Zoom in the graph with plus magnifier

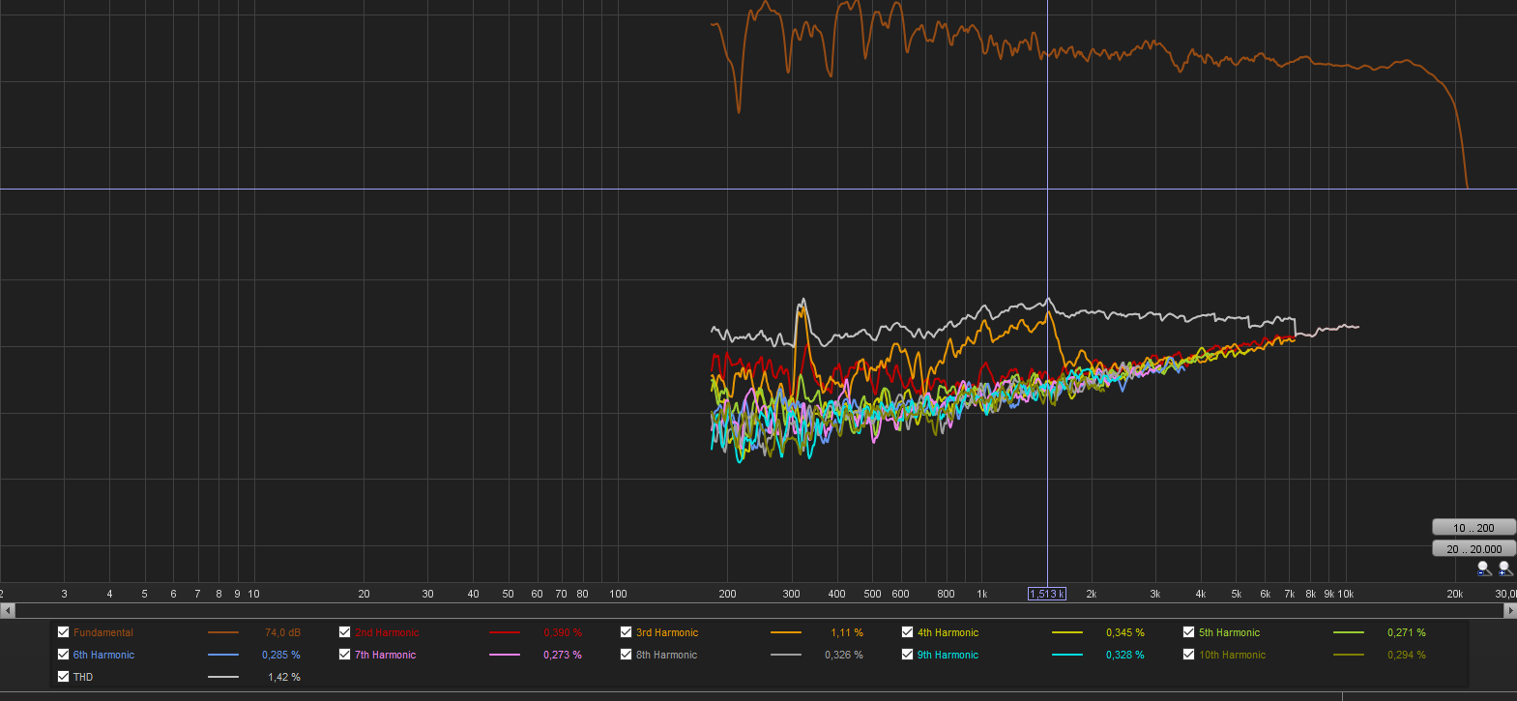point(1505,569)
